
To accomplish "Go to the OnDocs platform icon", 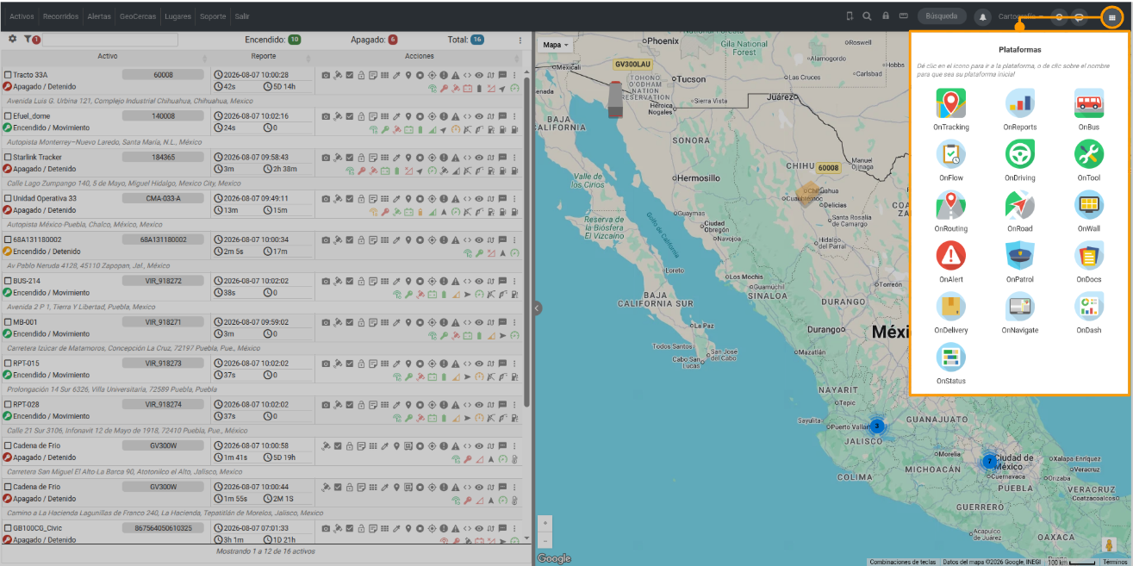I will click(1088, 256).
